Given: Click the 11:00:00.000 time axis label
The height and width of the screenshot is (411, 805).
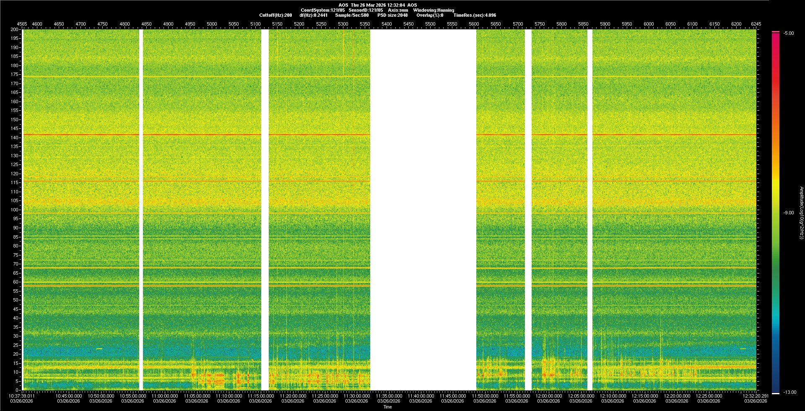Looking at the screenshot, I should click(164, 395).
